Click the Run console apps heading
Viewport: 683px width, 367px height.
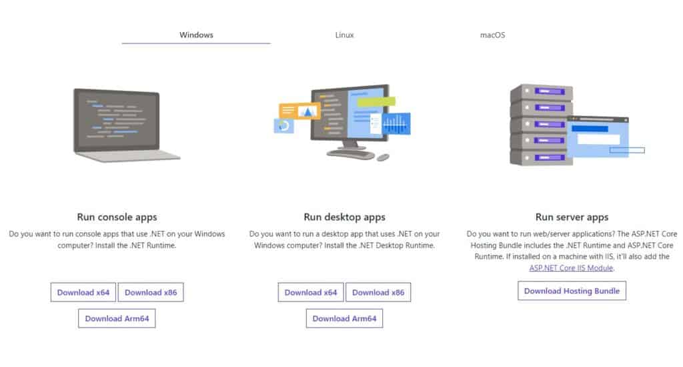coord(117,217)
